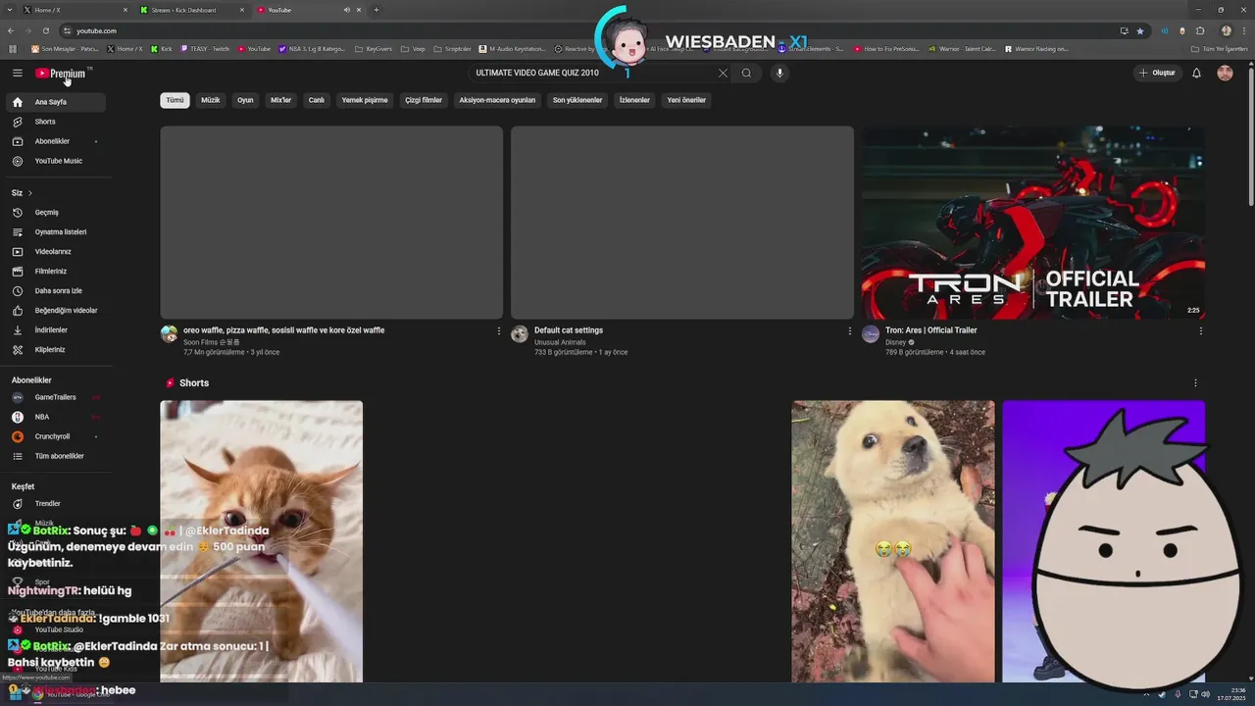
Task: Open Beğendiğim videolar list
Action: [x=56, y=311]
